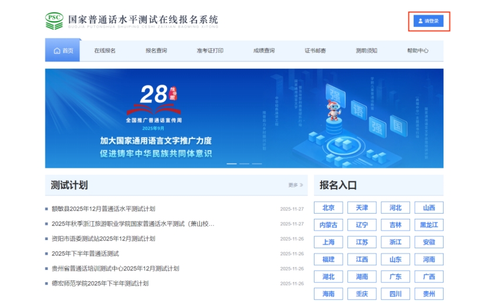487x304 pixels.
Task: Open 德宏师范学院2025年下半年测试计划 link
Action: click(100, 283)
